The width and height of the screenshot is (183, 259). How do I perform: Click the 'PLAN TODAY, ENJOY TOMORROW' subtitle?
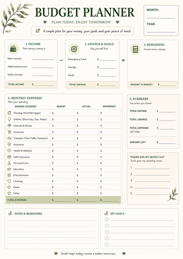[81, 22]
